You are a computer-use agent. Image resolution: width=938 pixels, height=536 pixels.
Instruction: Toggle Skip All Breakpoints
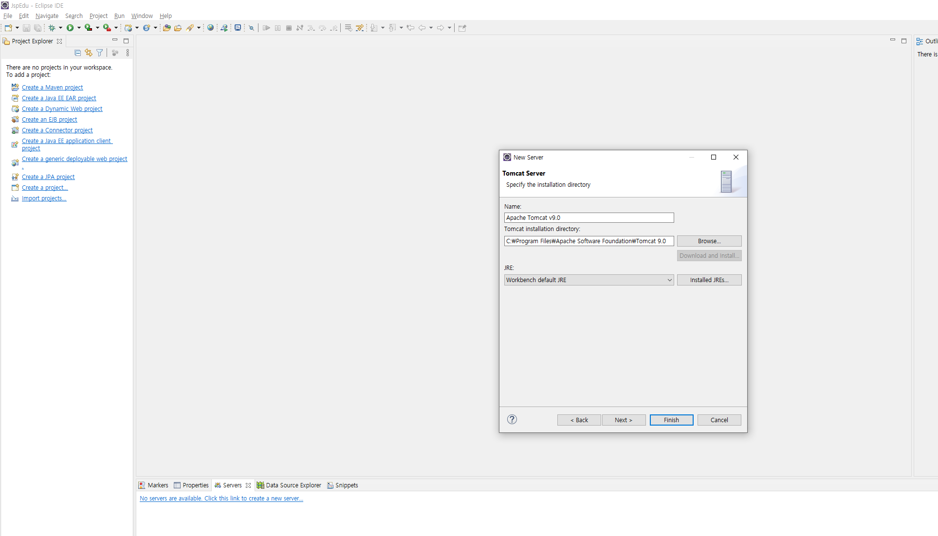point(251,28)
